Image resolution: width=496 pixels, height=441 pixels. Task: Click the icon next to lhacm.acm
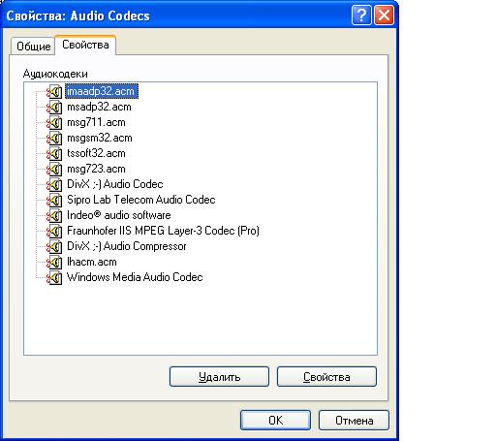(54, 263)
